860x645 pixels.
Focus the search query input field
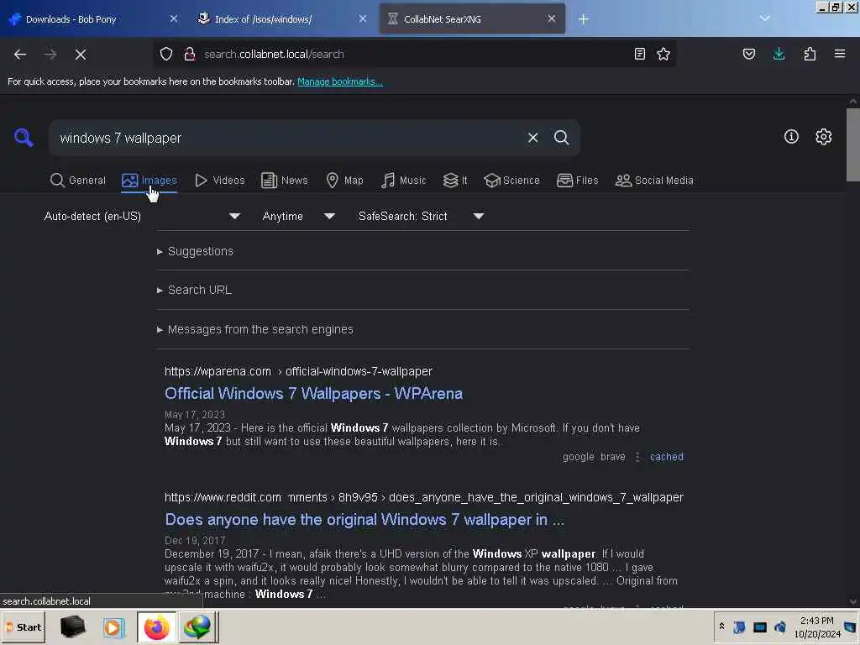(288, 138)
